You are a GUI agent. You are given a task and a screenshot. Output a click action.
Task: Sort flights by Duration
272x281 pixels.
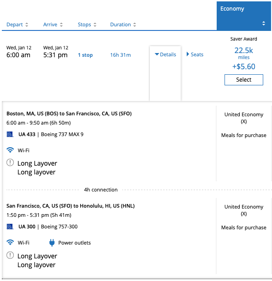click(x=123, y=24)
